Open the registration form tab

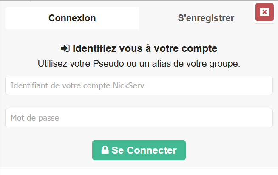tap(206, 18)
